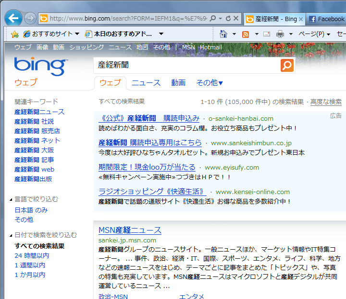Click related keyword 産経新聞出版
This screenshot has height=299, width=346.
tap(33, 179)
